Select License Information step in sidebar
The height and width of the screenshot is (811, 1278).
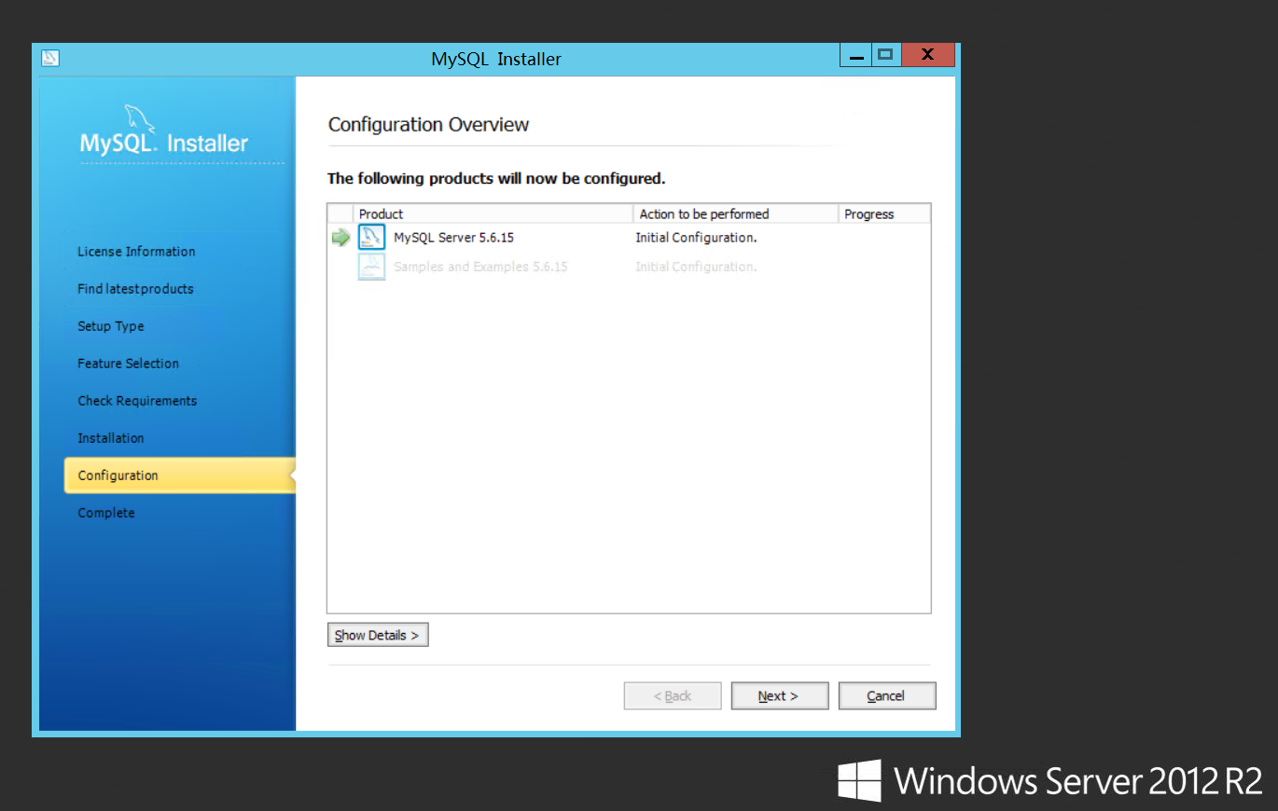click(136, 252)
